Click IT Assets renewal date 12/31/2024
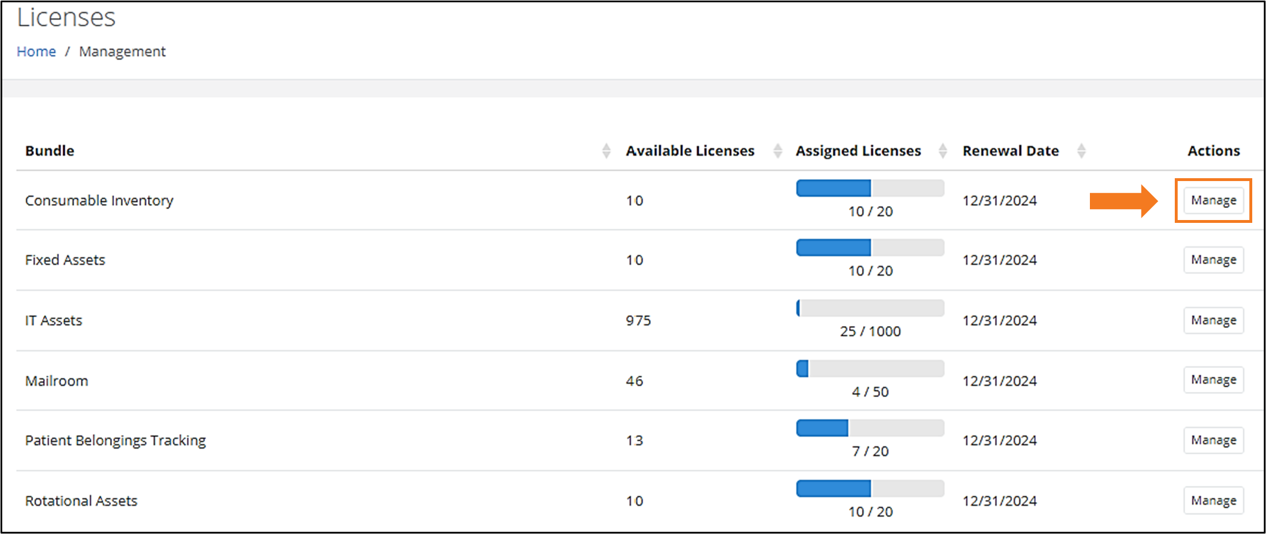 point(1000,320)
